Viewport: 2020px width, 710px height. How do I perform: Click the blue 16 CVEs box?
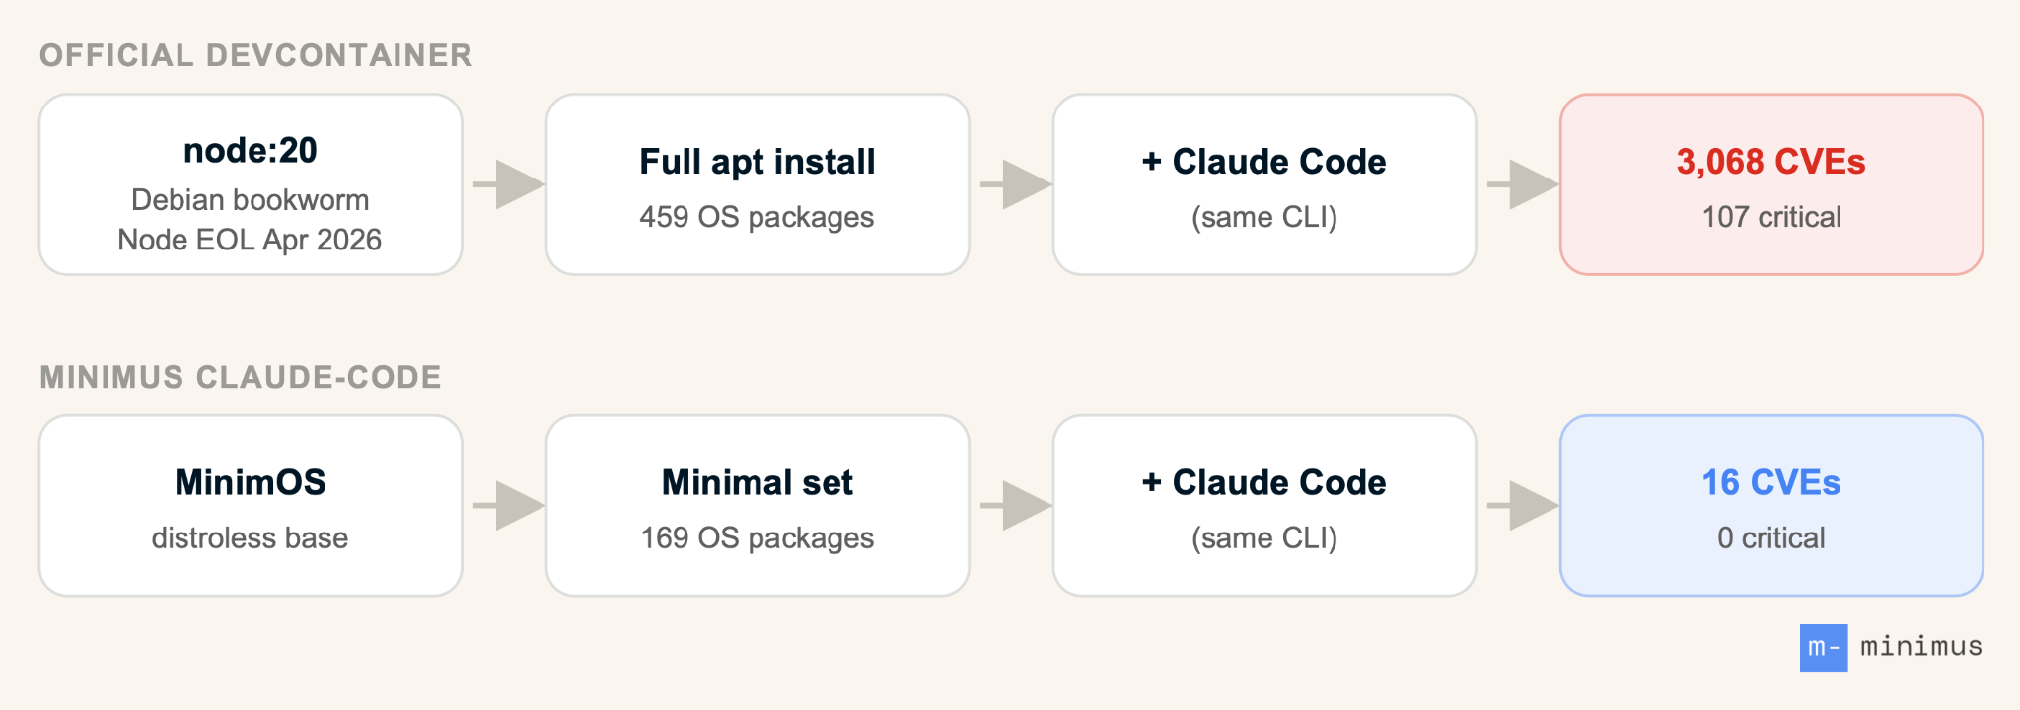click(x=1771, y=506)
